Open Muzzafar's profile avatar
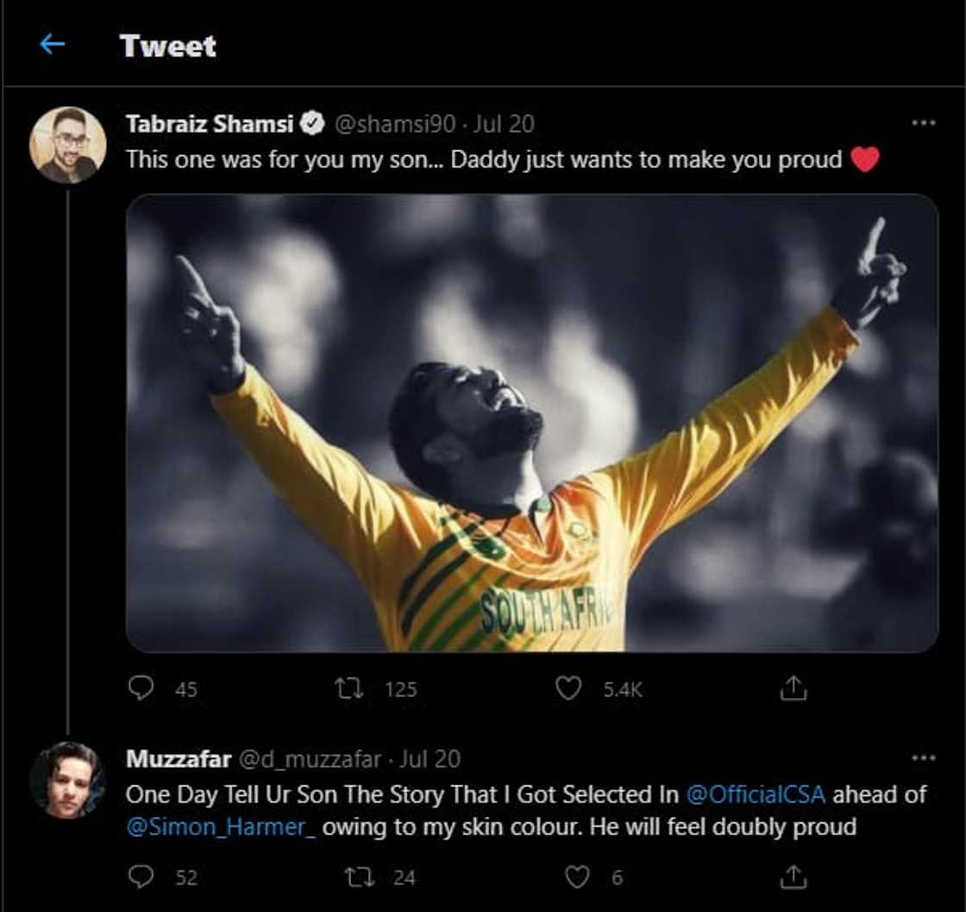The width and height of the screenshot is (966, 912). [68, 779]
